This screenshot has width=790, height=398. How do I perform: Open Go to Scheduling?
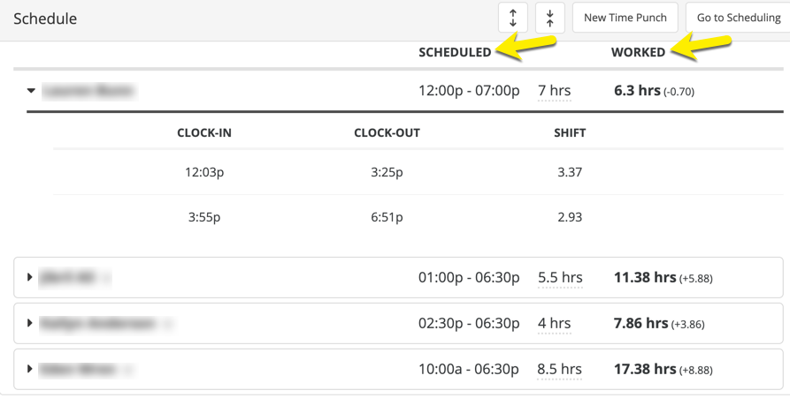[x=738, y=18]
